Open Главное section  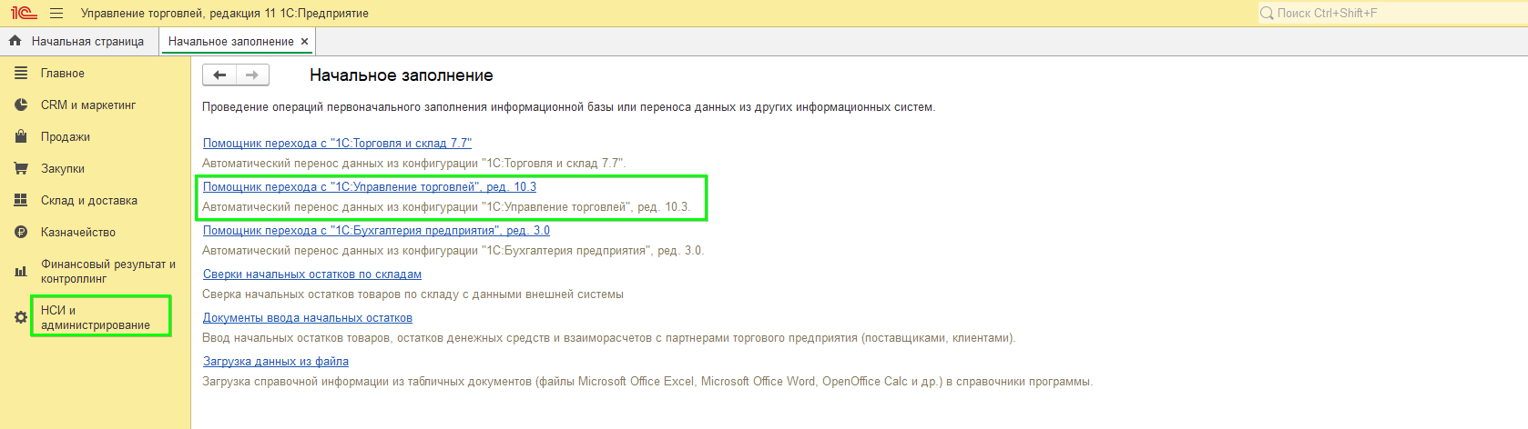(63, 73)
